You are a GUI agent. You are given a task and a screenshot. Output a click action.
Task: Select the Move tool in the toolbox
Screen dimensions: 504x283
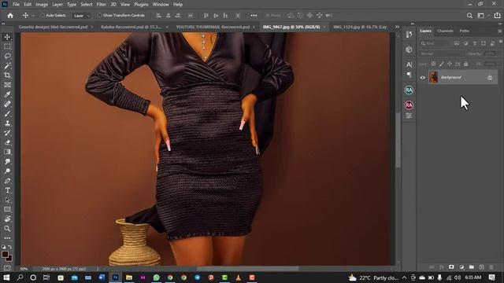point(7,37)
